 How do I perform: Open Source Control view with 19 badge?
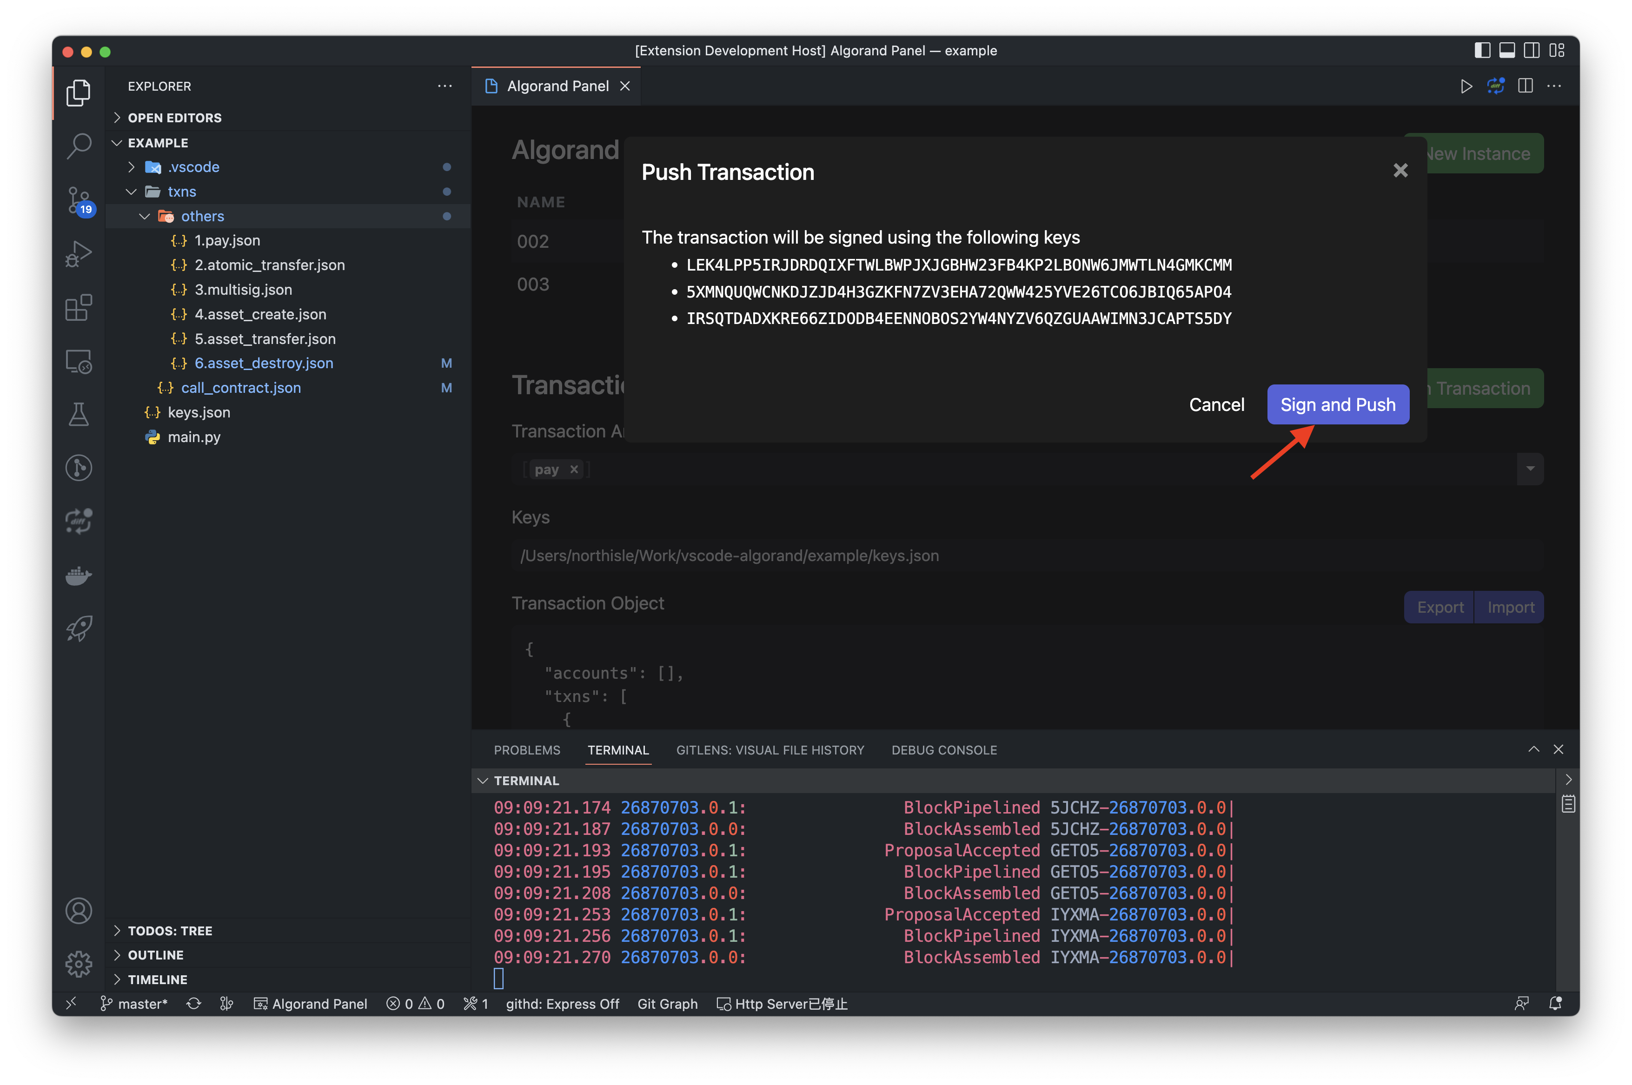pos(78,200)
